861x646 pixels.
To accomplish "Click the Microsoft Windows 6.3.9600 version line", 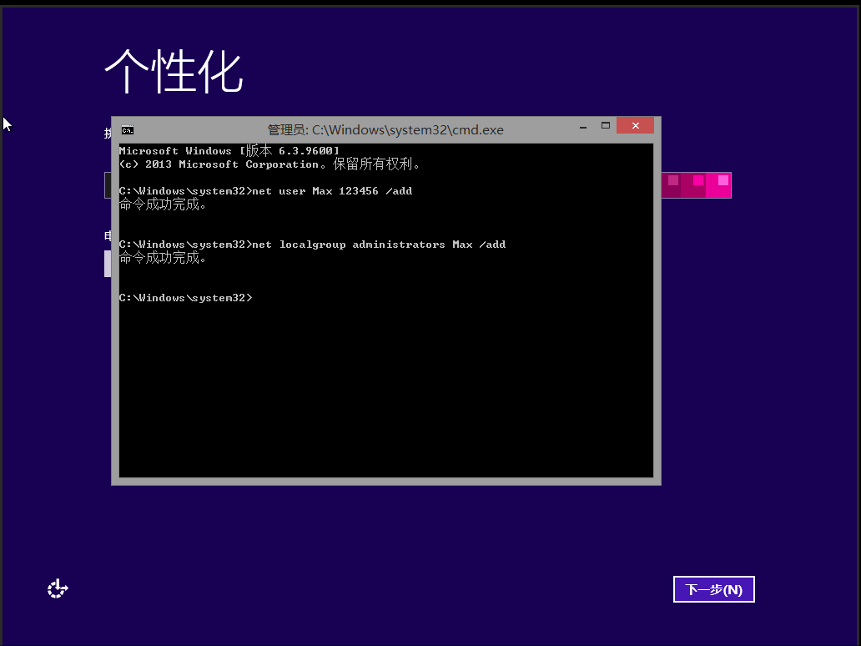I will point(229,151).
